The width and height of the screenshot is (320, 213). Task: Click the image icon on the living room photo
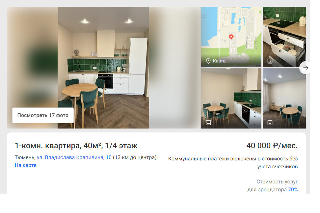pos(270,123)
